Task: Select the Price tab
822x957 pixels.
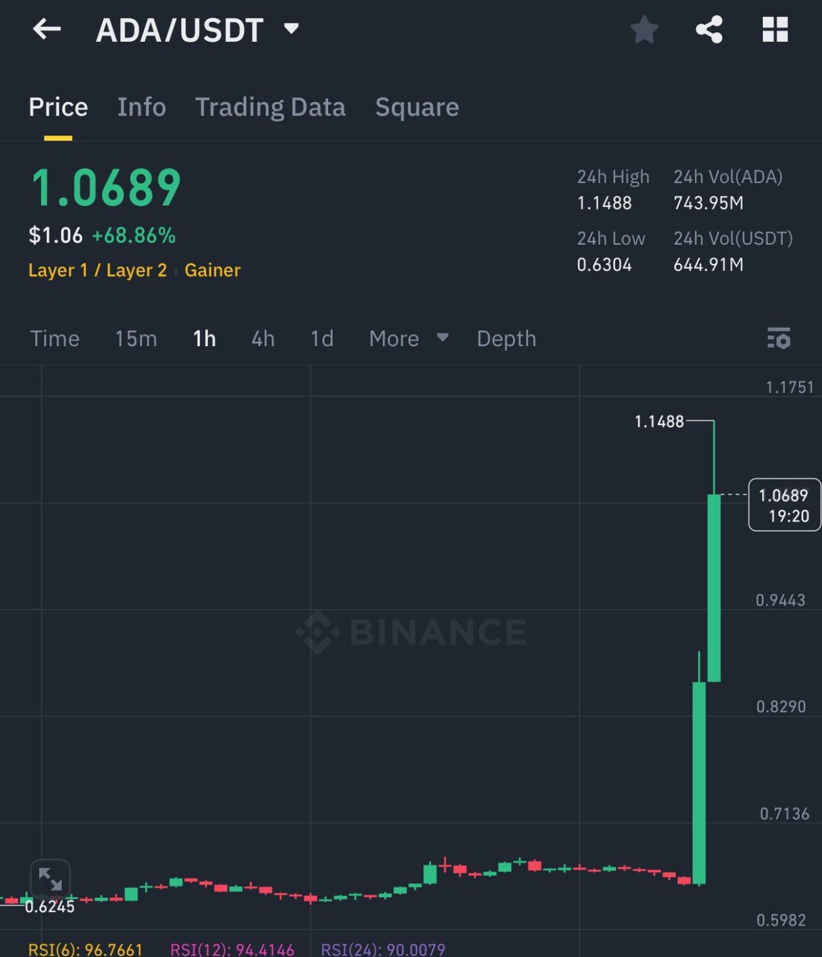Action: (x=58, y=107)
